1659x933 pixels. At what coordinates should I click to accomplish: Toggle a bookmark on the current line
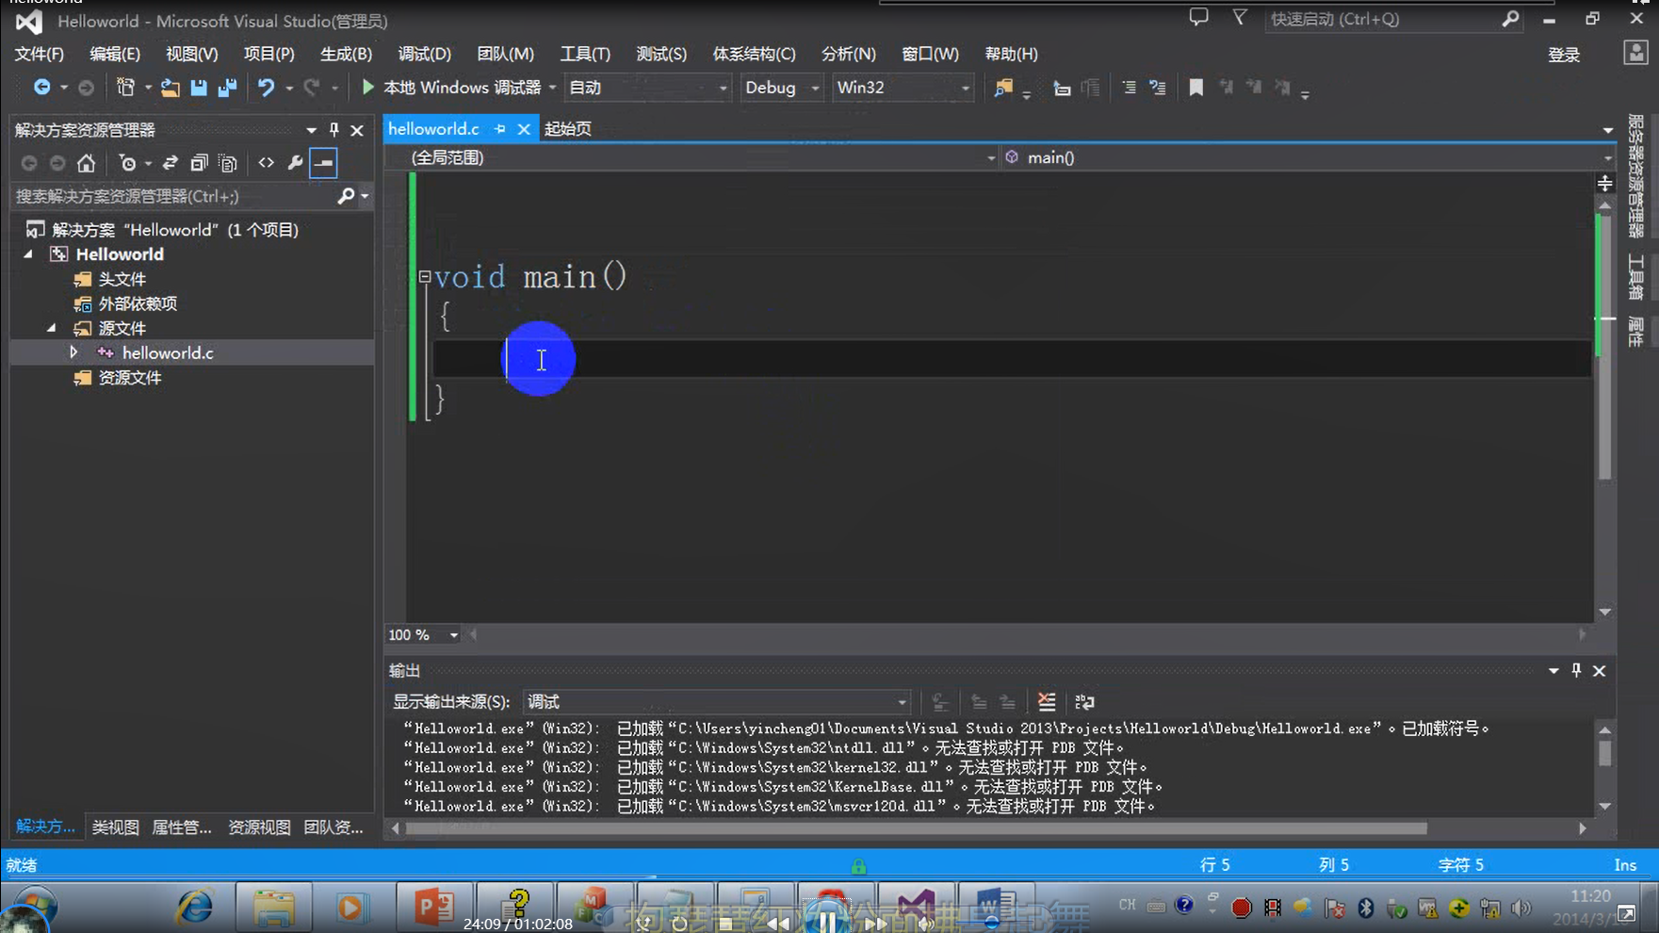click(1195, 87)
